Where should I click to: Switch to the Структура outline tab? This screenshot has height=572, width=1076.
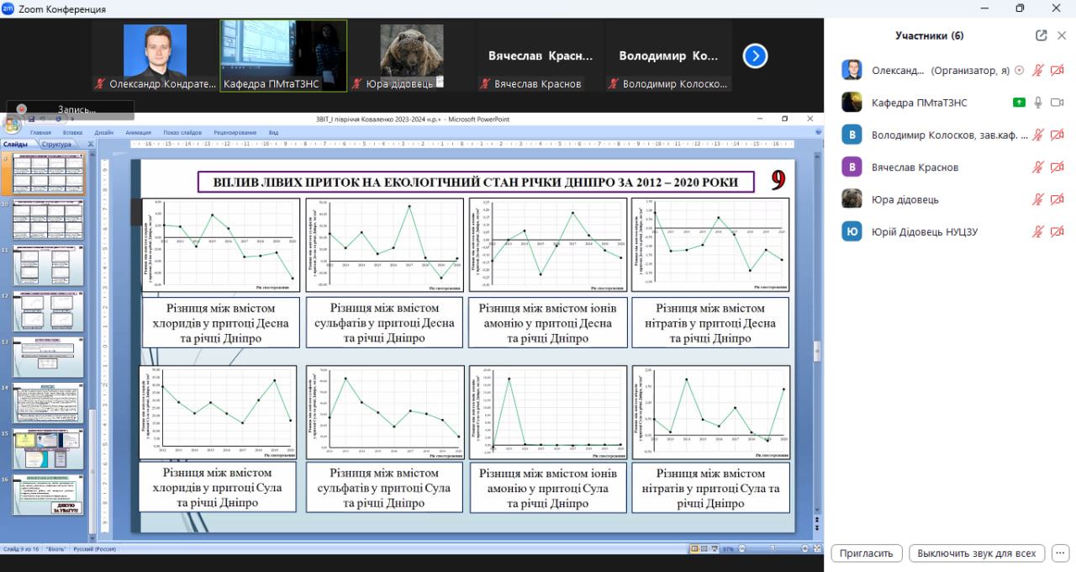tap(56, 145)
